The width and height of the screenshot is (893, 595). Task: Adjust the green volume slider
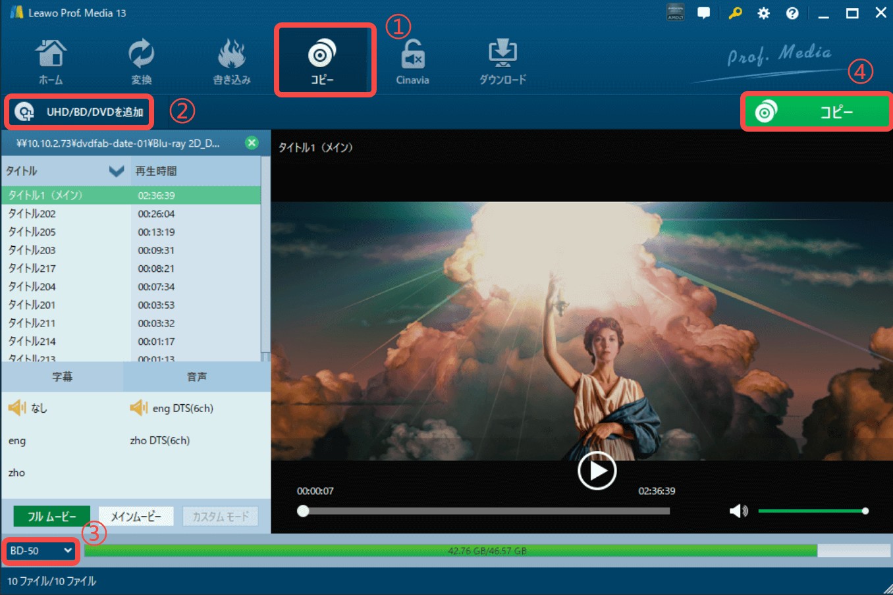tap(813, 511)
